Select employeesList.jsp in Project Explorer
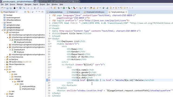173x97 pixels. pyautogui.click(x=28, y=89)
